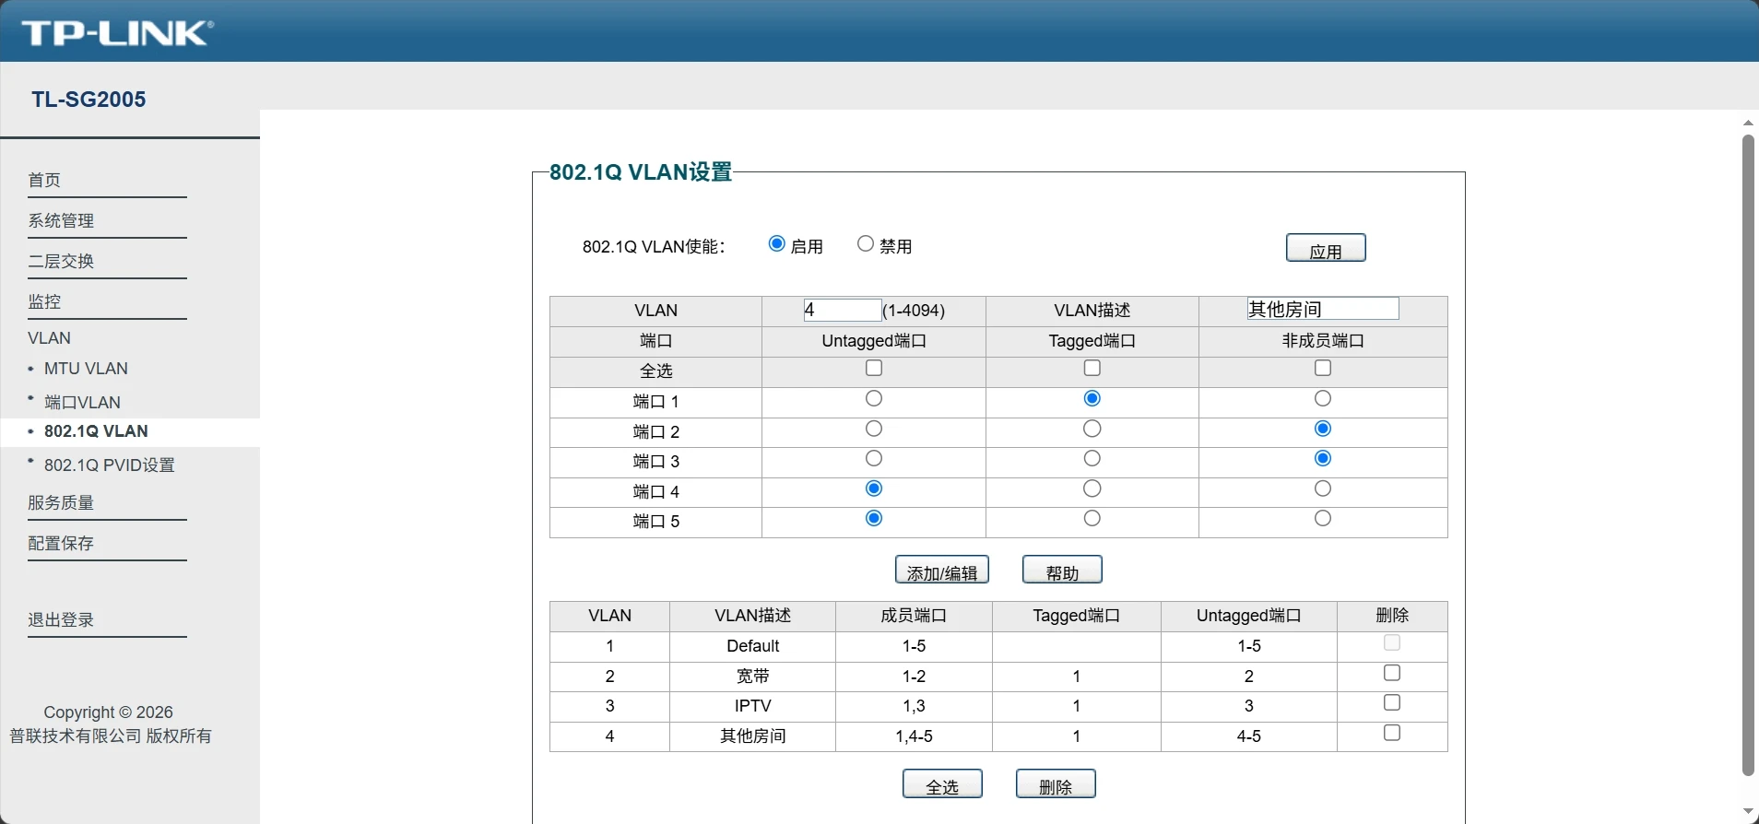The width and height of the screenshot is (1759, 824).
Task: Go to MTU VLAN page
Action: click(86, 369)
